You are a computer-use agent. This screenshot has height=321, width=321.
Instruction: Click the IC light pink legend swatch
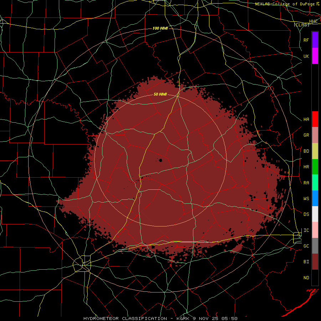[x=315, y=230]
